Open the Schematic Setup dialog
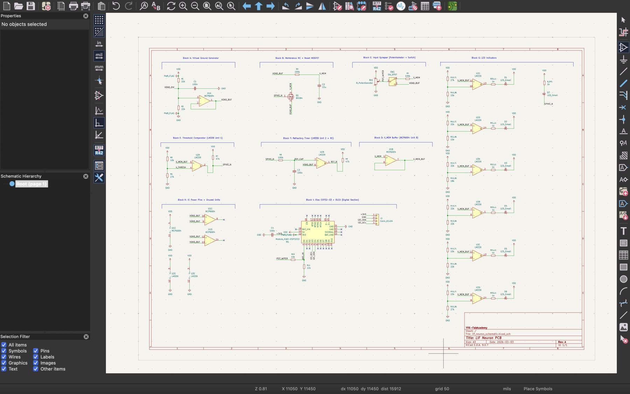The width and height of the screenshot is (630, 394). [45, 6]
